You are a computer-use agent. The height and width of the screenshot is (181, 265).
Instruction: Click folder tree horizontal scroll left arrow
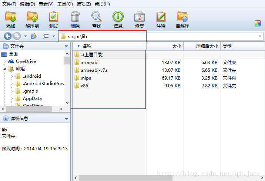tap(3, 109)
